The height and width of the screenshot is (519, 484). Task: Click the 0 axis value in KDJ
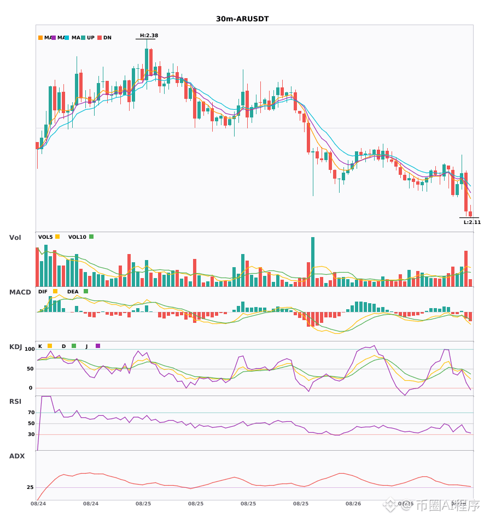(31, 388)
